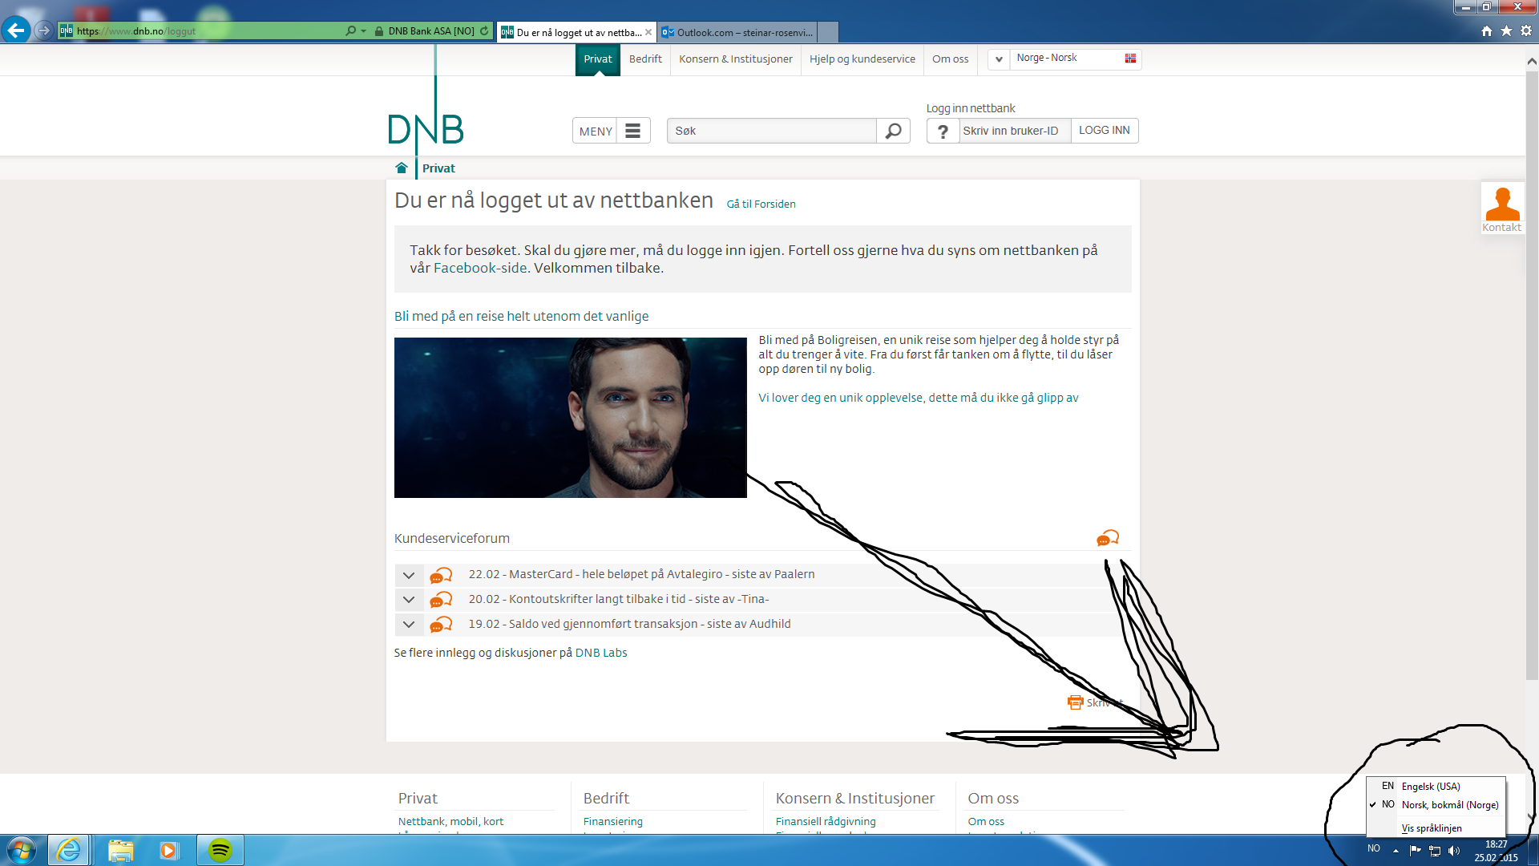Viewport: 1539px width, 866px height.
Task: Click the Privat breadcrumb text
Action: coord(438,168)
